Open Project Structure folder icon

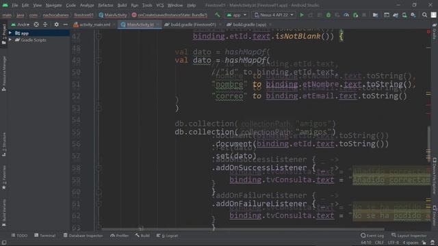375,15
